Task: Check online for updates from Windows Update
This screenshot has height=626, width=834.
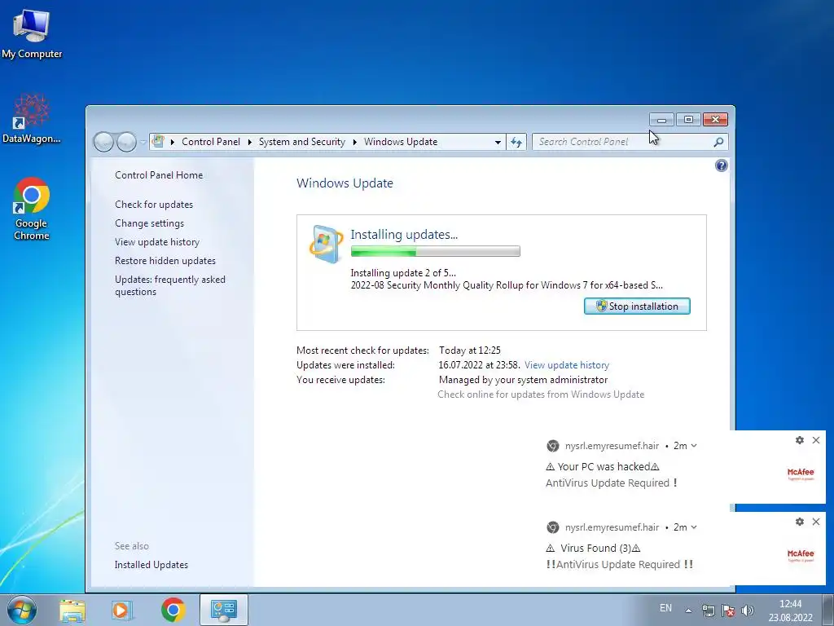Action: coord(541,395)
